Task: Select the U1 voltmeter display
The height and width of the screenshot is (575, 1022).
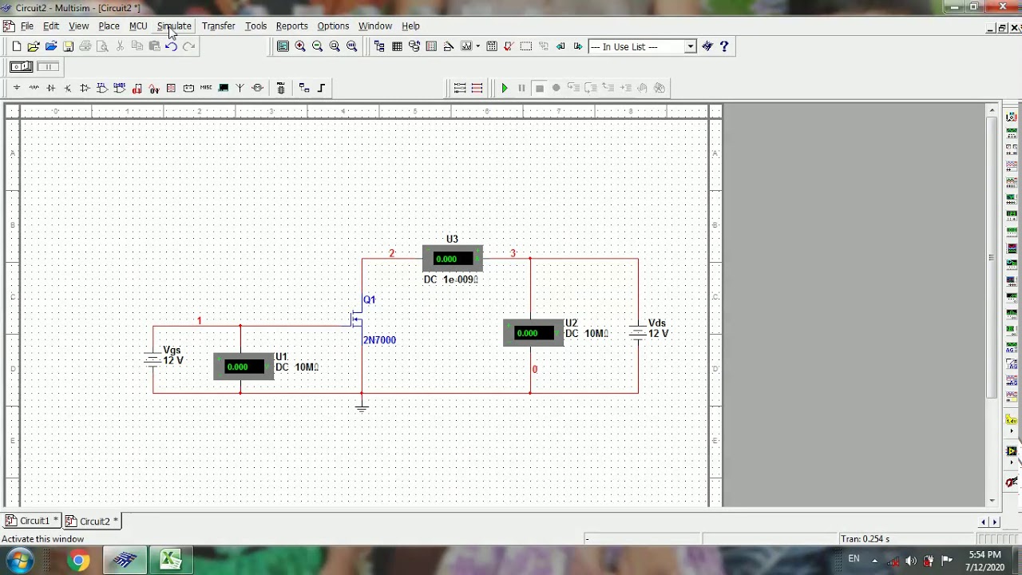Action: tap(244, 367)
